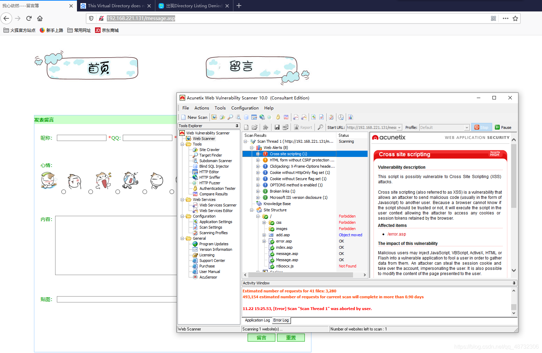
Task: Open Help menu in Acunetix
Action: 269,108
